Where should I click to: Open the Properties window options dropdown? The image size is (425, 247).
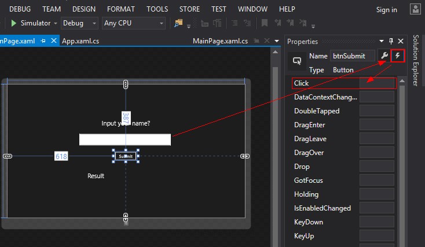click(382, 41)
